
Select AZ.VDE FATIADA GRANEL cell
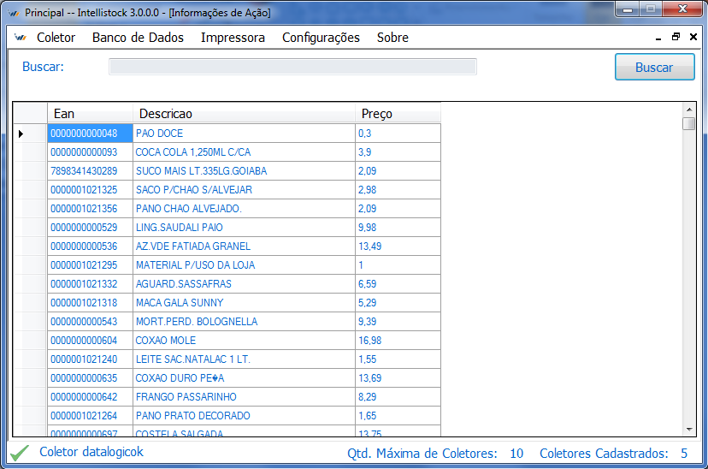tap(245, 246)
